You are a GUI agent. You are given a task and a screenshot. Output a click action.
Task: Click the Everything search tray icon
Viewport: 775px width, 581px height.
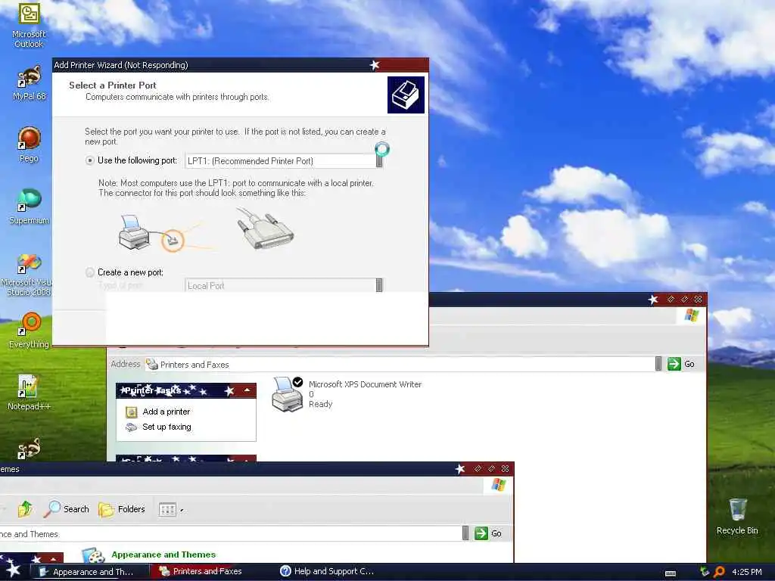(x=719, y=572)
